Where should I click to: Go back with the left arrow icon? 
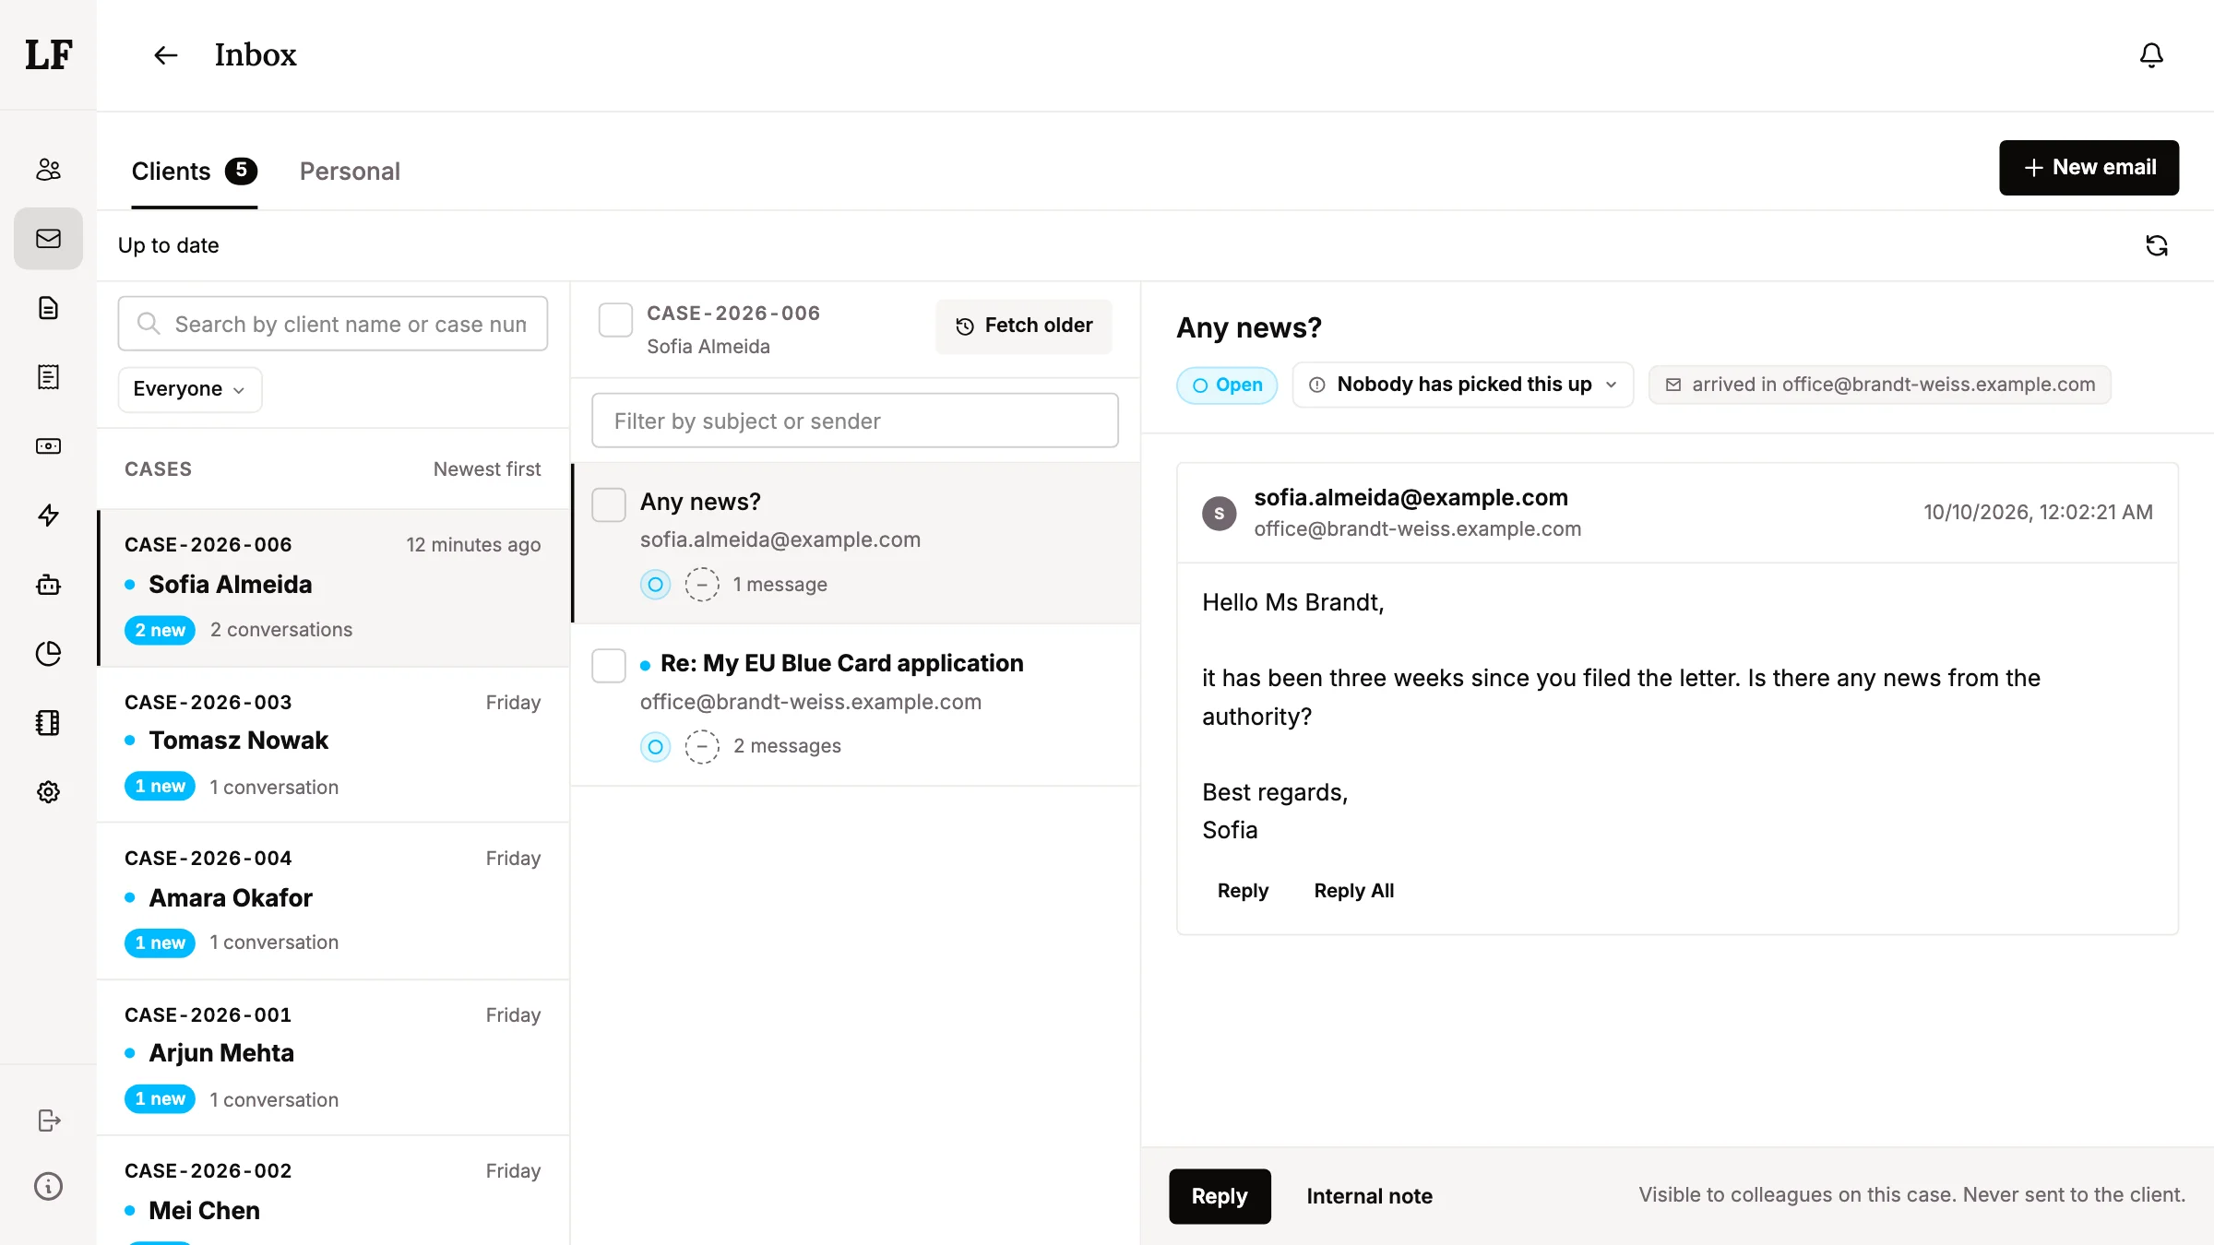pos(165,55)
